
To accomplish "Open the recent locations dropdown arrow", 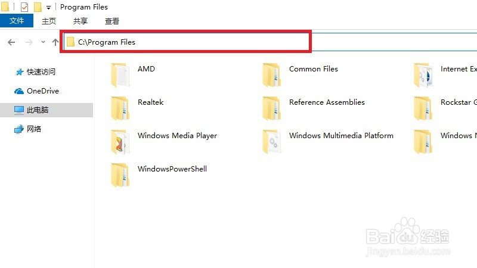I will pos(43,42).
